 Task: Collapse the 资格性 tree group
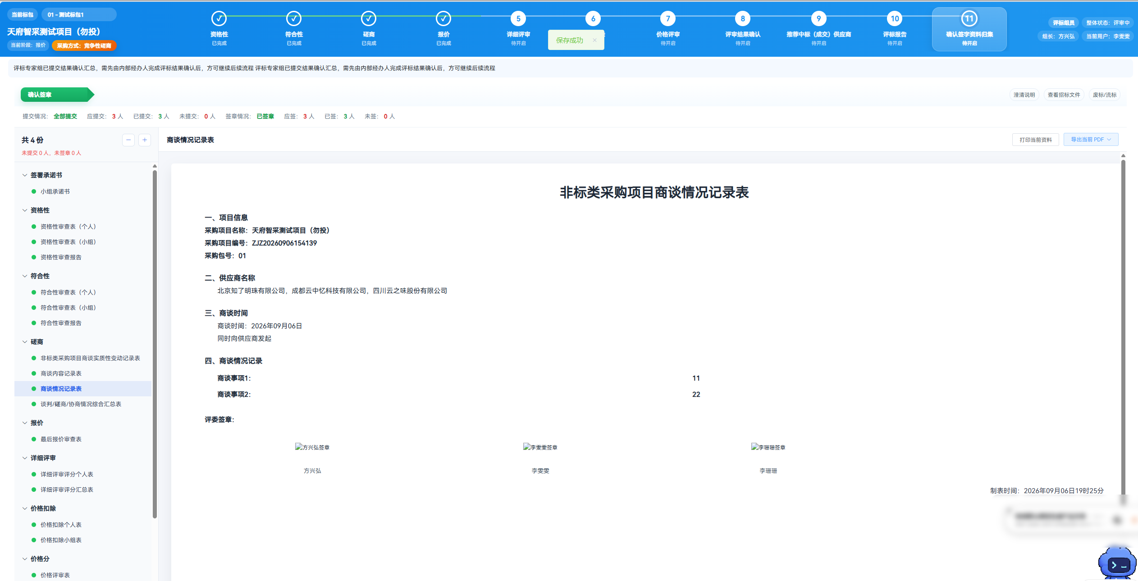coord(25,210)
